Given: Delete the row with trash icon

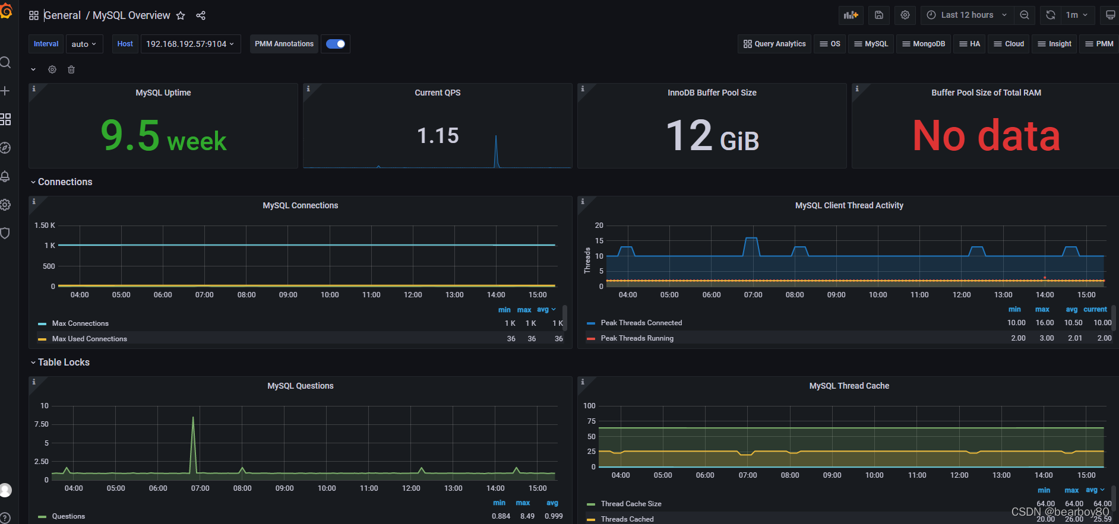Looking at the screenshot, I should click(71, 69).
